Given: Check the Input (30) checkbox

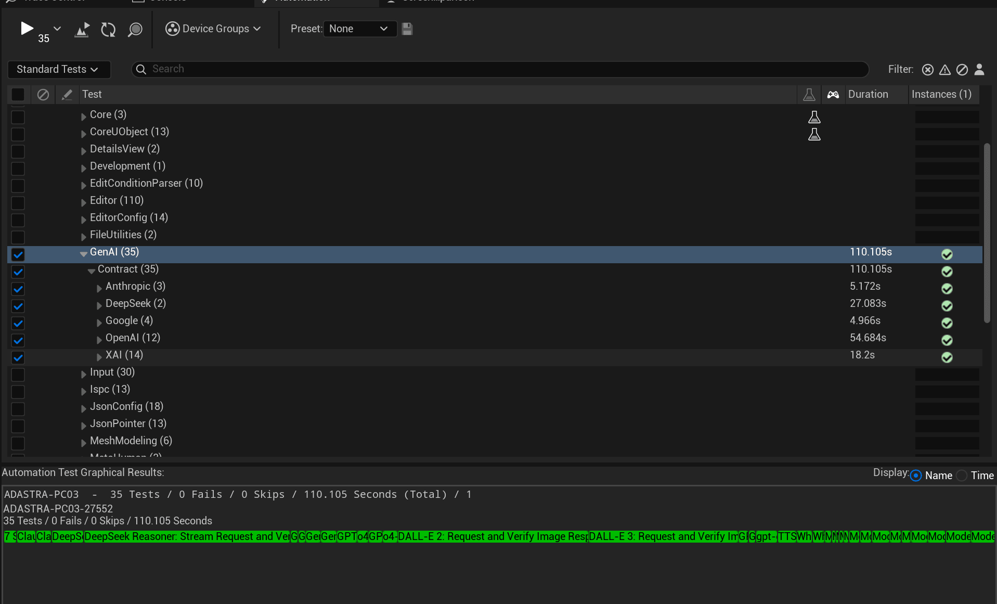Looking at the screenshot, I should click(18, 374).
